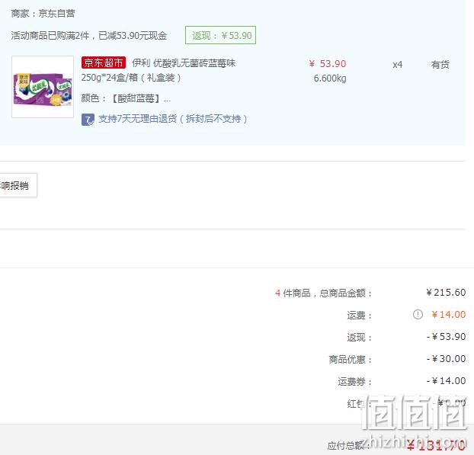Open 支持7天无理由退货 return policy link
Viewport: 474px width, 455px height.
pyautogui.click(x=173, y=119)
